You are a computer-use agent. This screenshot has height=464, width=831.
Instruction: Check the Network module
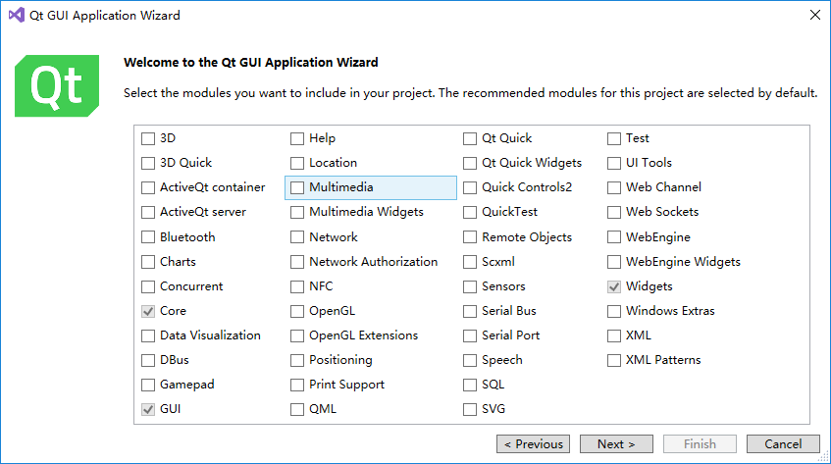(297, 237)
